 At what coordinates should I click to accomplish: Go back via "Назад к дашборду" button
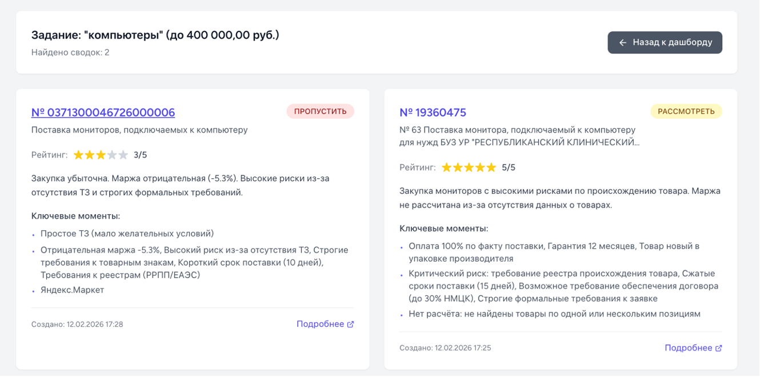point(664,42)
